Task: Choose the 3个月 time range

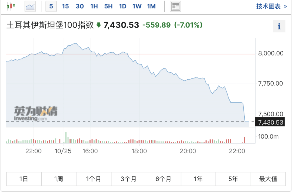Action: pos(128,179)
